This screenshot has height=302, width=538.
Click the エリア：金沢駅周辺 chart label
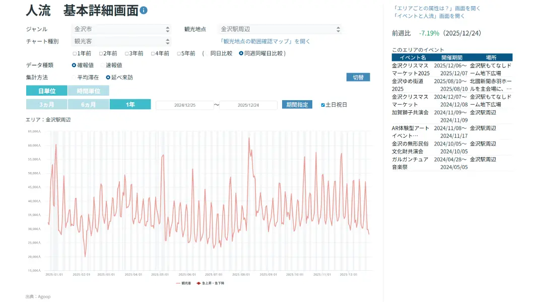[x=48, y=120]
